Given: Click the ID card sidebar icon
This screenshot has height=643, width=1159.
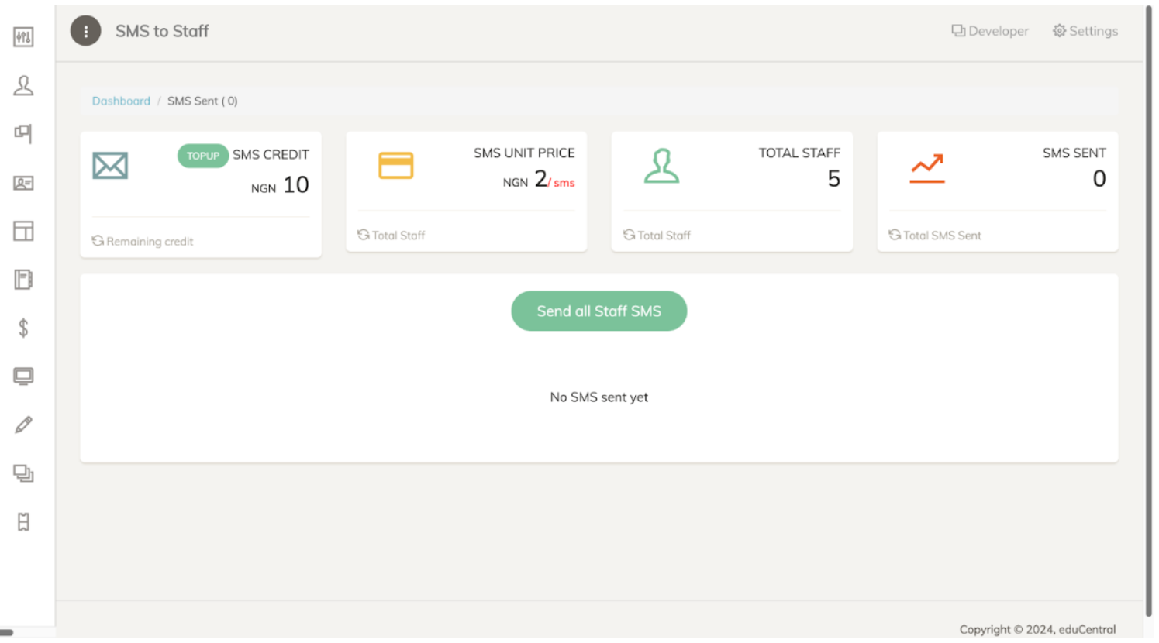Looking at the screenshot, I should [23, 183].
